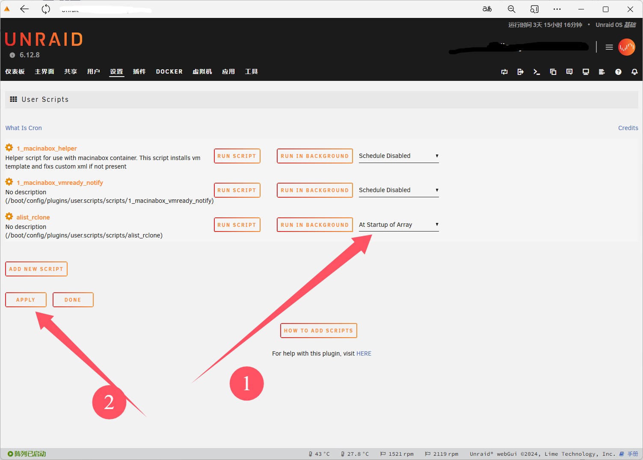
Task: Open the What Is Cron link
Action: tap(24, 128)
